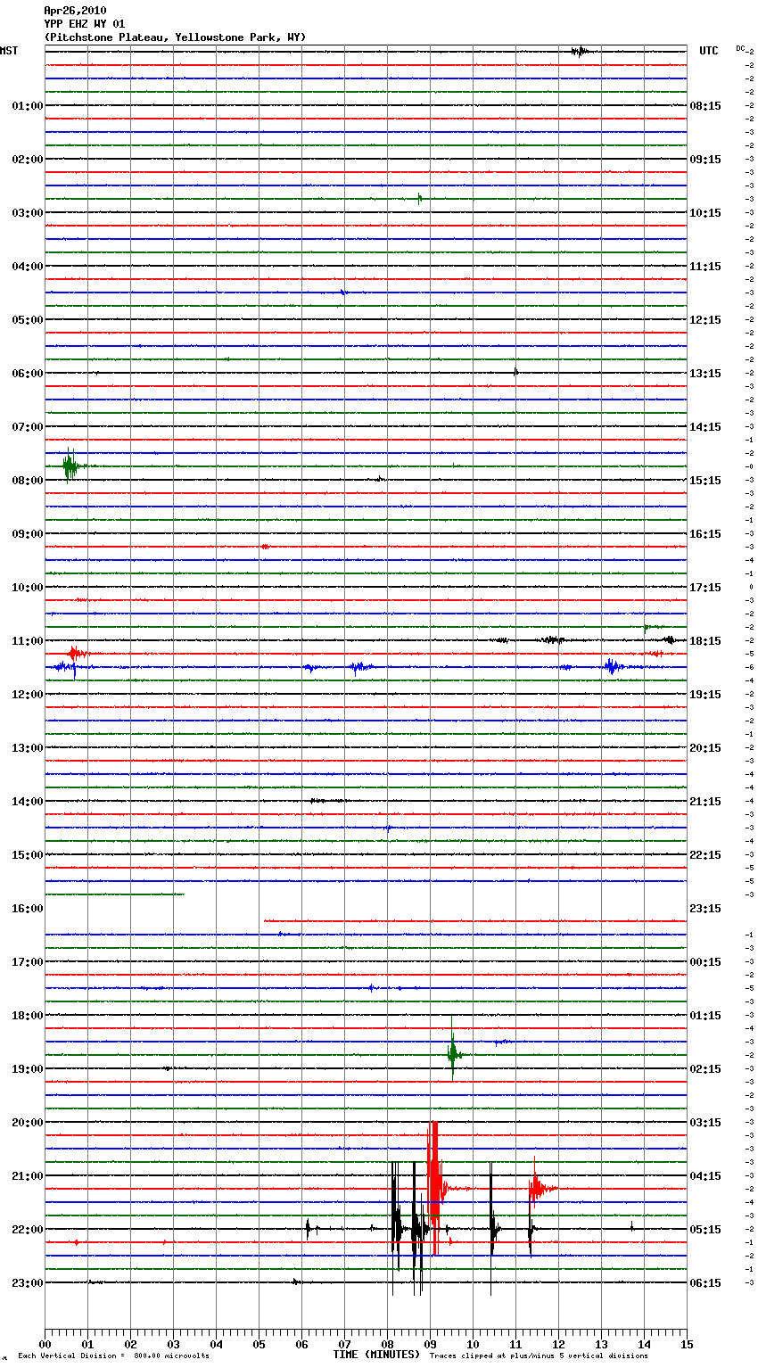Select the 04:00 MST hour label
The height and width of the screenshot is (1368, 758).
(x=28, y=267)
